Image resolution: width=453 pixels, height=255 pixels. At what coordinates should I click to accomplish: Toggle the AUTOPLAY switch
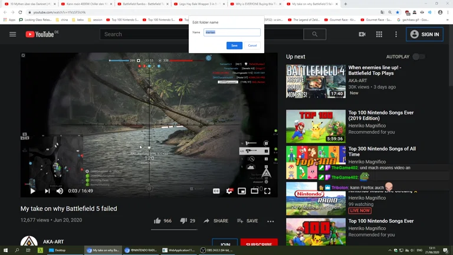pyautogui.click(x=418, y=57)
